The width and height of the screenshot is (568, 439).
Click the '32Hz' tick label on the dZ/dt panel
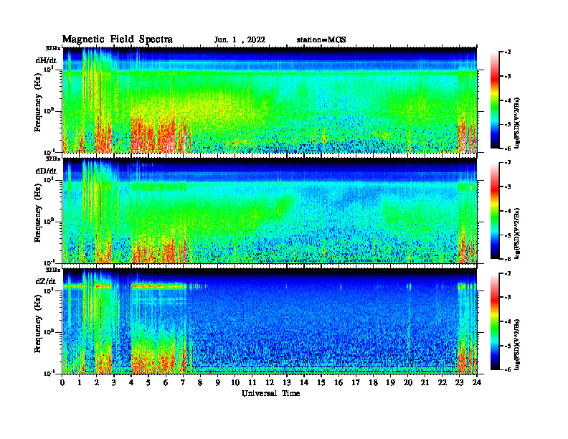click(x=52, y=270)
